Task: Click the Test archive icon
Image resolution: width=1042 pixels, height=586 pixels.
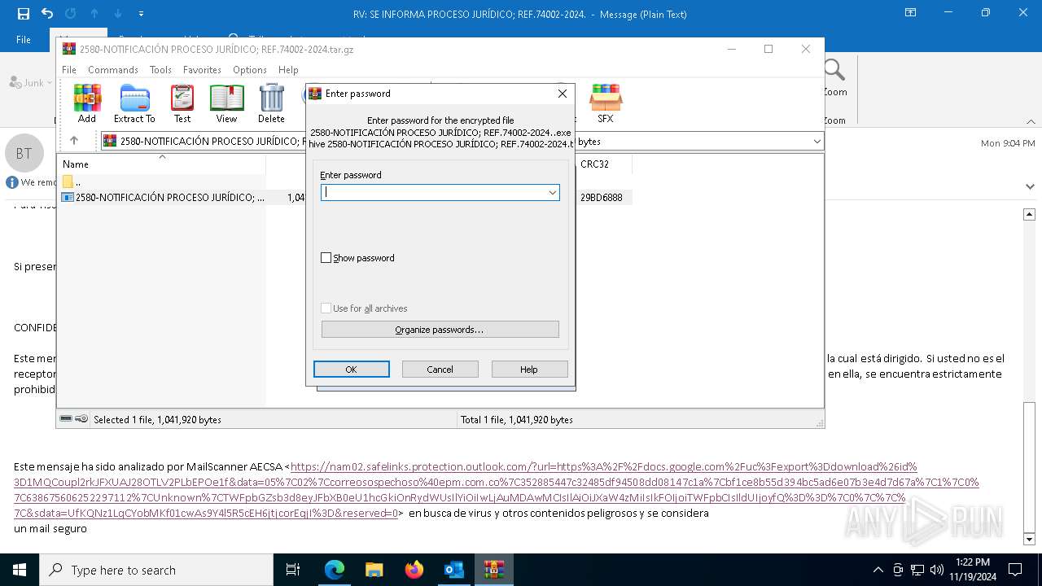Action: pos(182,103)
